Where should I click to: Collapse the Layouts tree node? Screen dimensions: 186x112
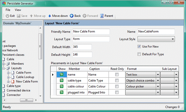[x=4, y=68]
